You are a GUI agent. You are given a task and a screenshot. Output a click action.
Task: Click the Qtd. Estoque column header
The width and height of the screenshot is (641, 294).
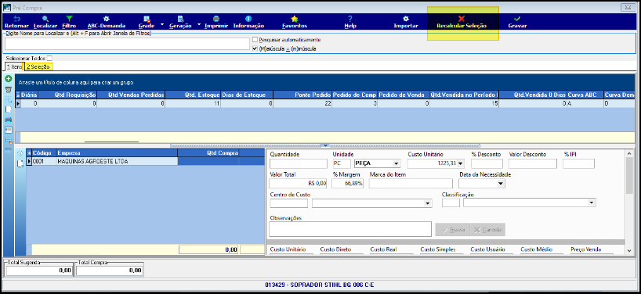pos(193,95)
